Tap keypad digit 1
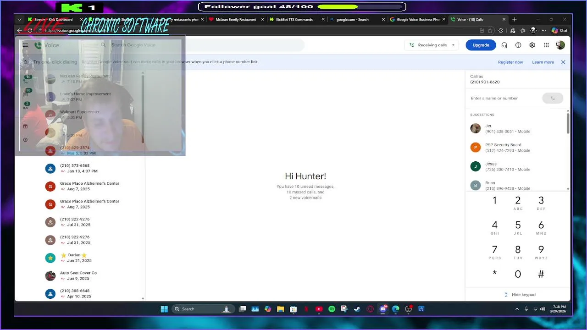The height and width of the screenshot is (330, 587). pyautogui.click(x=494, y=201)
